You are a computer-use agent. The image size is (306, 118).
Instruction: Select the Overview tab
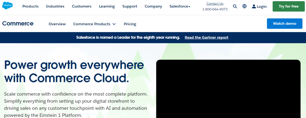point(57,24)
